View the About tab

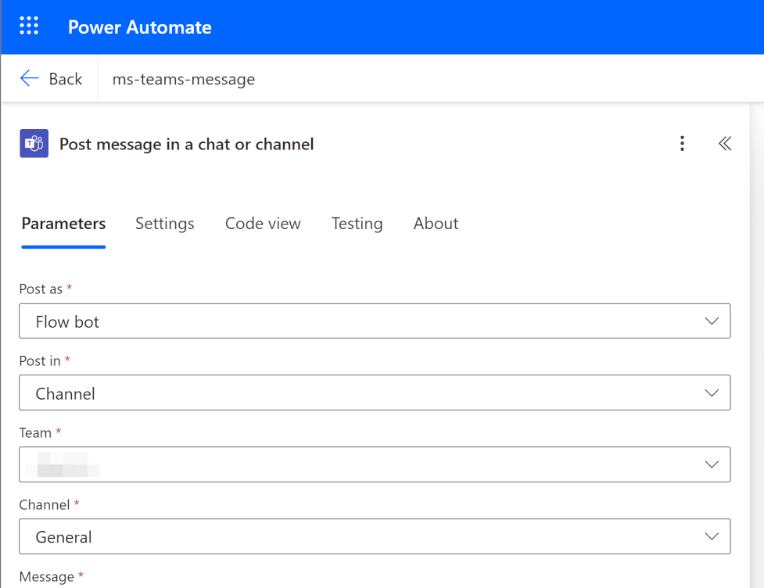[436, 224]
